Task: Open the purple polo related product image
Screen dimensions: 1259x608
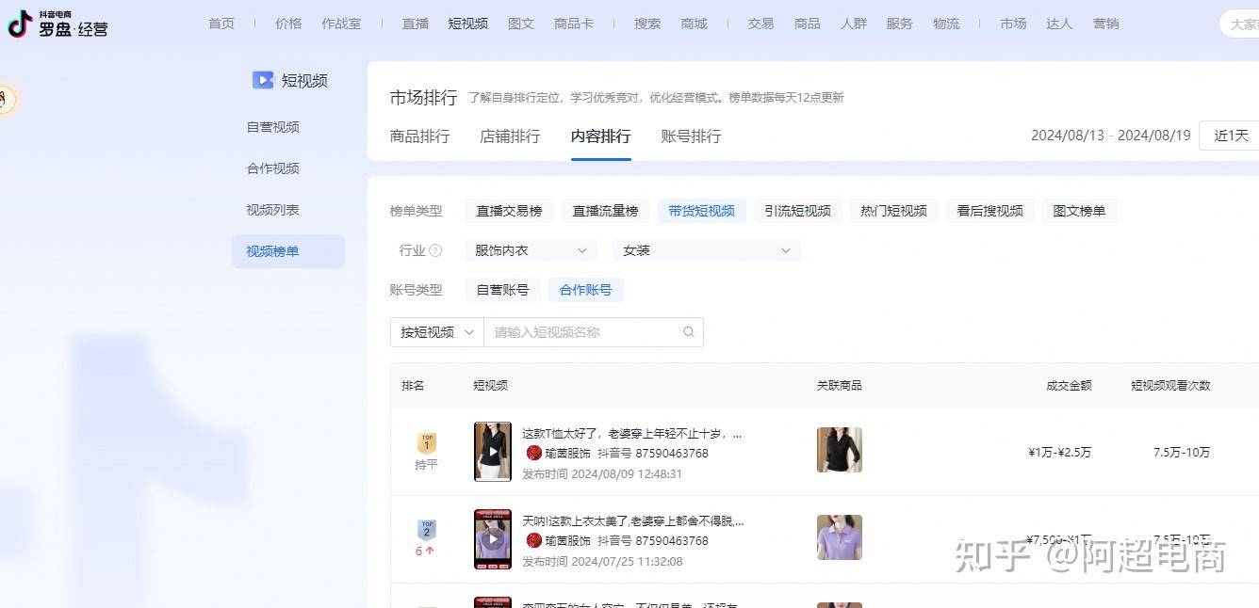Action: pos(840,537)
